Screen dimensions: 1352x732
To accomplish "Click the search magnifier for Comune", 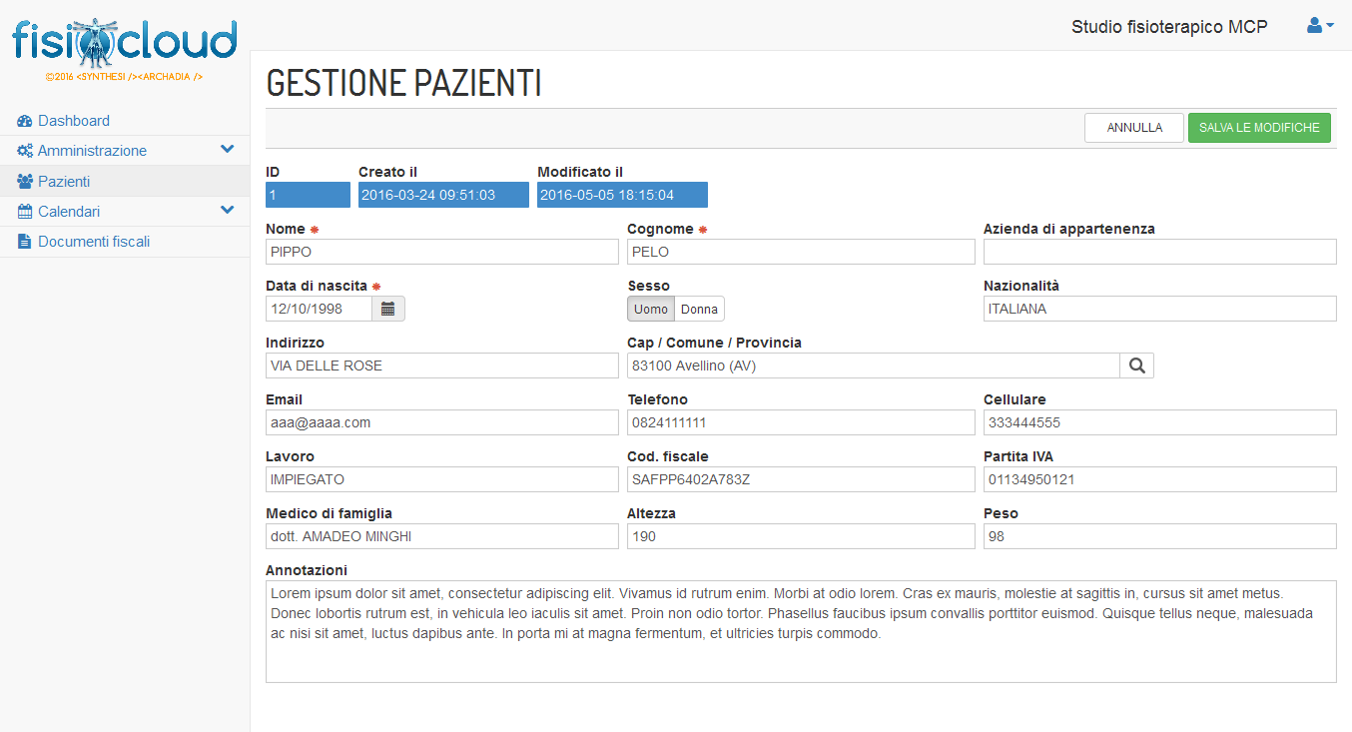I will (1136, 366).
